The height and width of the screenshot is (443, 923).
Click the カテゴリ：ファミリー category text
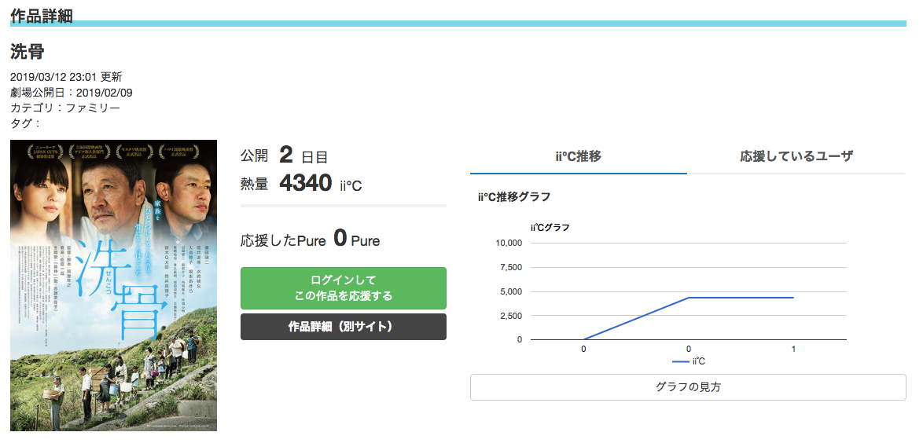point(65,108)
